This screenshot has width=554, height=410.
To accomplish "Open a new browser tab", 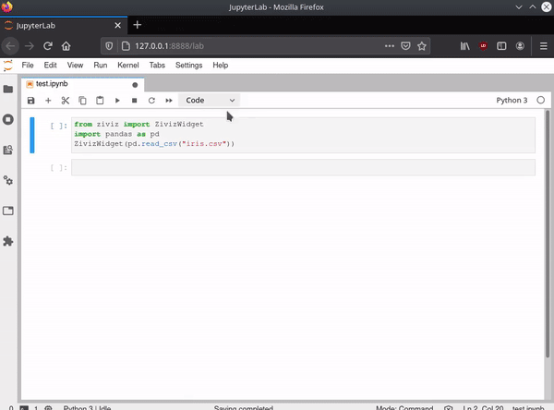I will coord(137,25).
